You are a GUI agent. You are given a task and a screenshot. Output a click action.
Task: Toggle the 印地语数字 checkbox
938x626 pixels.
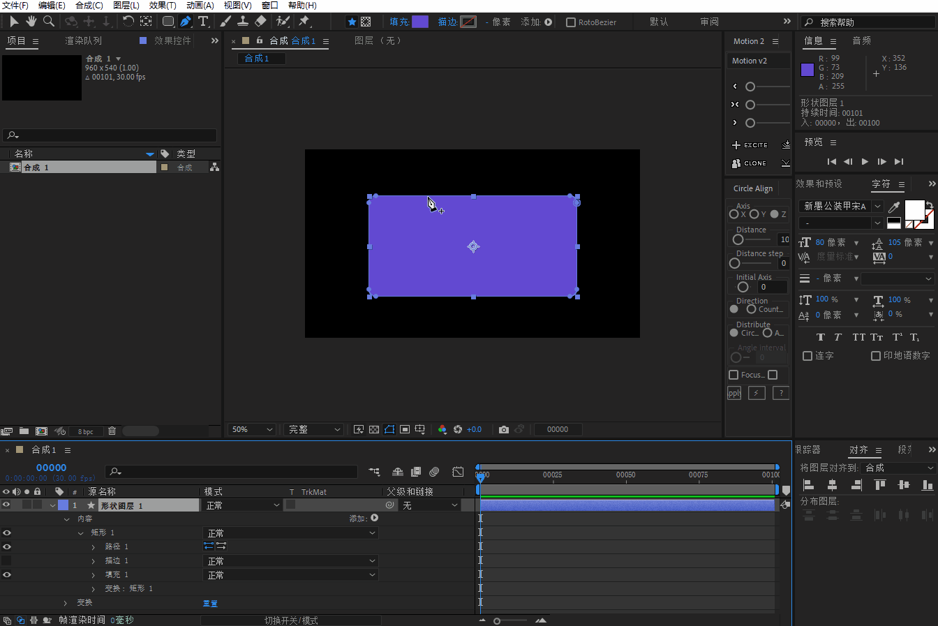tap(876, 356)
